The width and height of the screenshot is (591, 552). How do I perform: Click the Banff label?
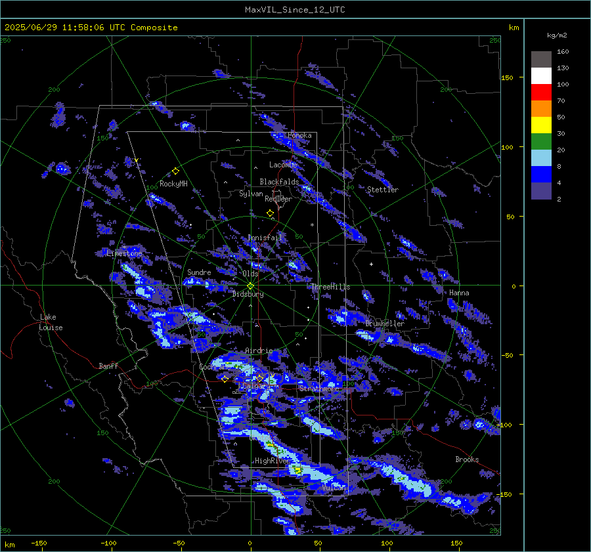[x=108, y=366]
